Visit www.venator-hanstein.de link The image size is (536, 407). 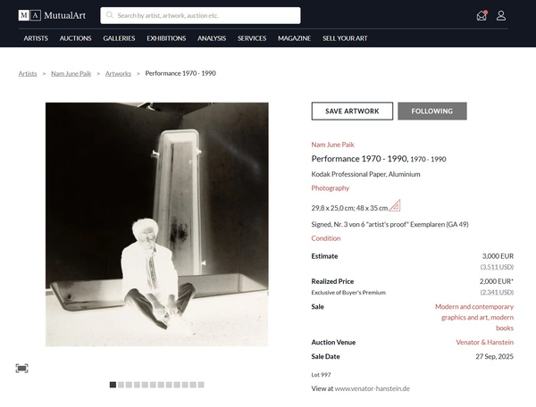coord(372,388)
